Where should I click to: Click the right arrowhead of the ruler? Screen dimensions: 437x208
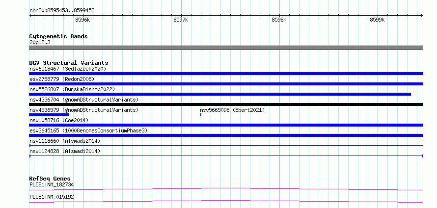[422, 15]
